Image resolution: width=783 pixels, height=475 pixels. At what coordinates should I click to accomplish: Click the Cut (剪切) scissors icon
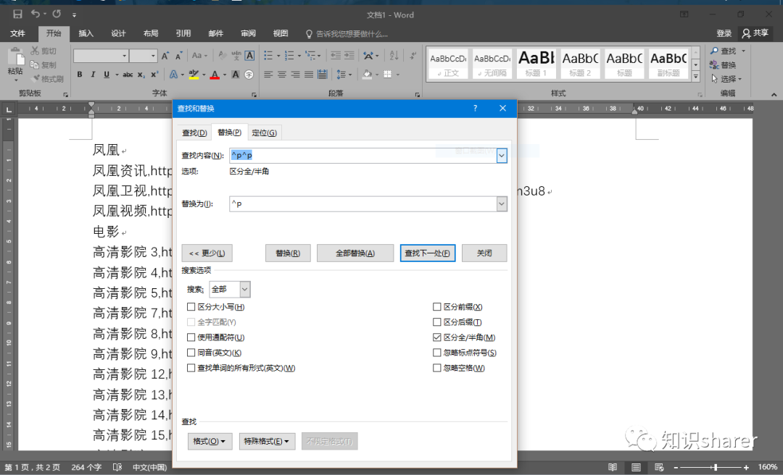click(x=35, y=51)
